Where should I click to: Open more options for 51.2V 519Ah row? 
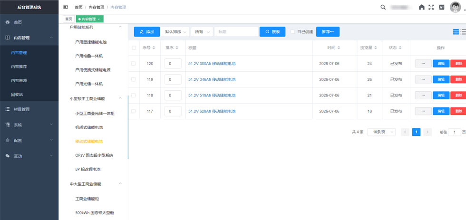pyautogui.click(x=423, y=96)
